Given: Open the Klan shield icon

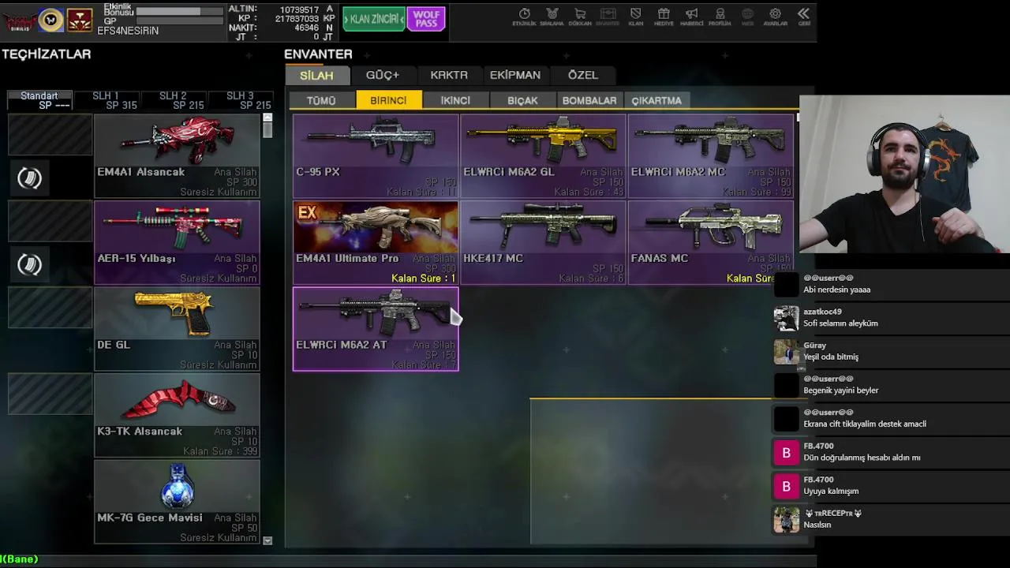Looking at the screenshot, I should coord(635,16).
